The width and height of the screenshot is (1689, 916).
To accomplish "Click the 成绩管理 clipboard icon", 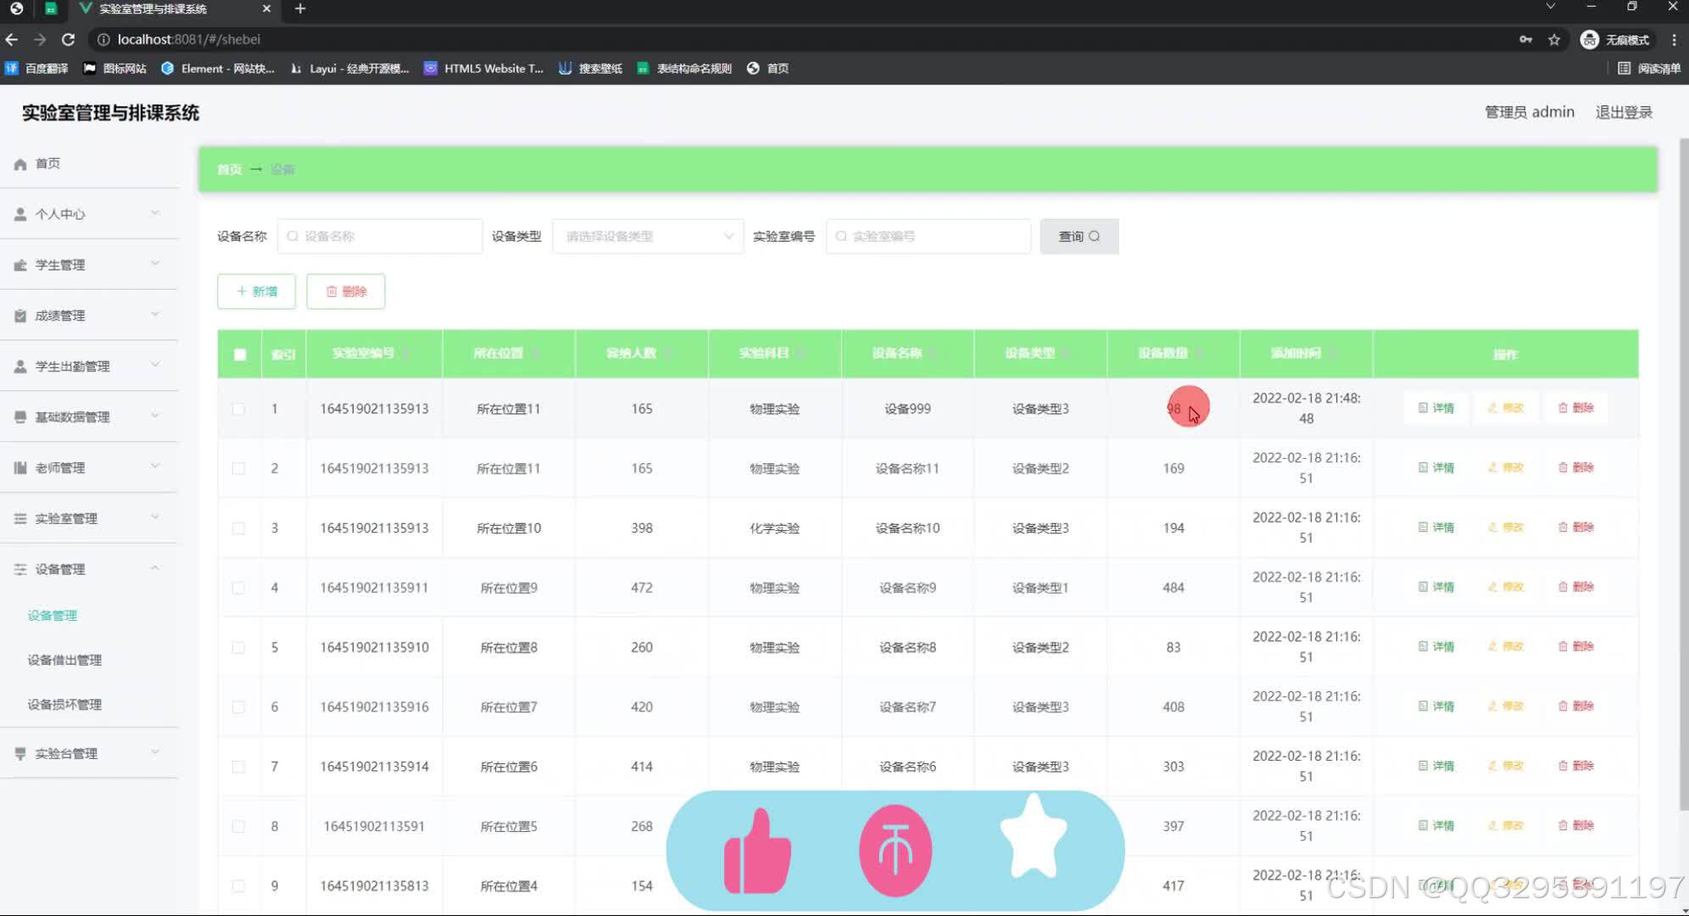I will point(20,316).
